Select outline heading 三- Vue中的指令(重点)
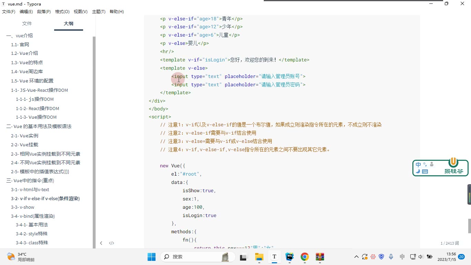The width and height of the screenshot is (471, 265). (30, 180)
